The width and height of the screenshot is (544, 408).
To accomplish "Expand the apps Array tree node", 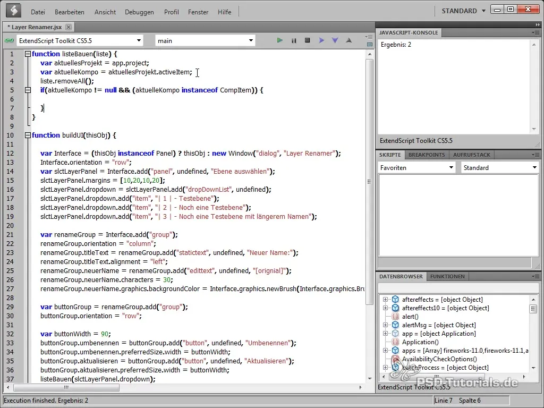I will [385, 351].
